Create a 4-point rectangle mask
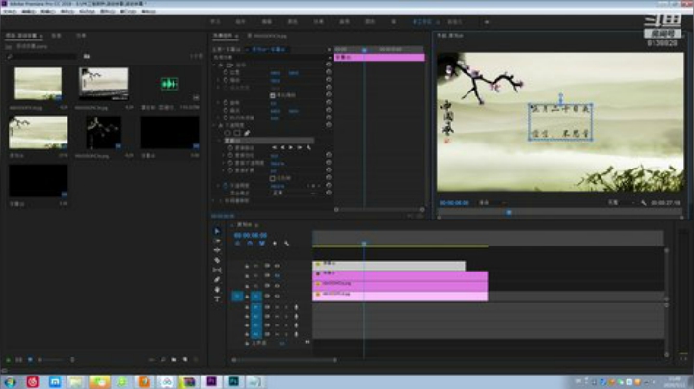The height and width of the screenshot is (389, 694). [x=237, y=133]
